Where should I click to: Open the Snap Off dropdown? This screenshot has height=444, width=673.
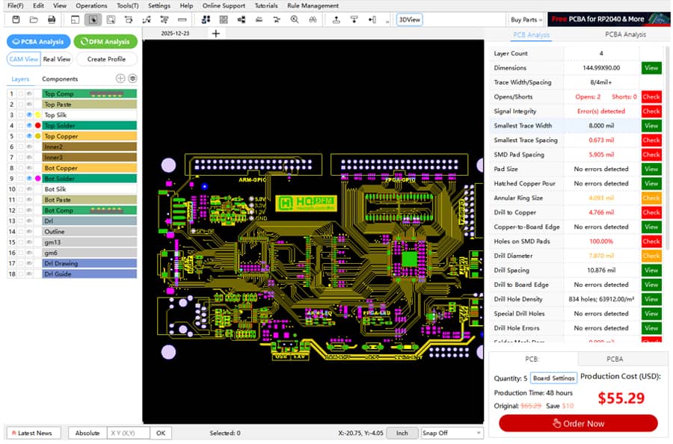point(452,433)
